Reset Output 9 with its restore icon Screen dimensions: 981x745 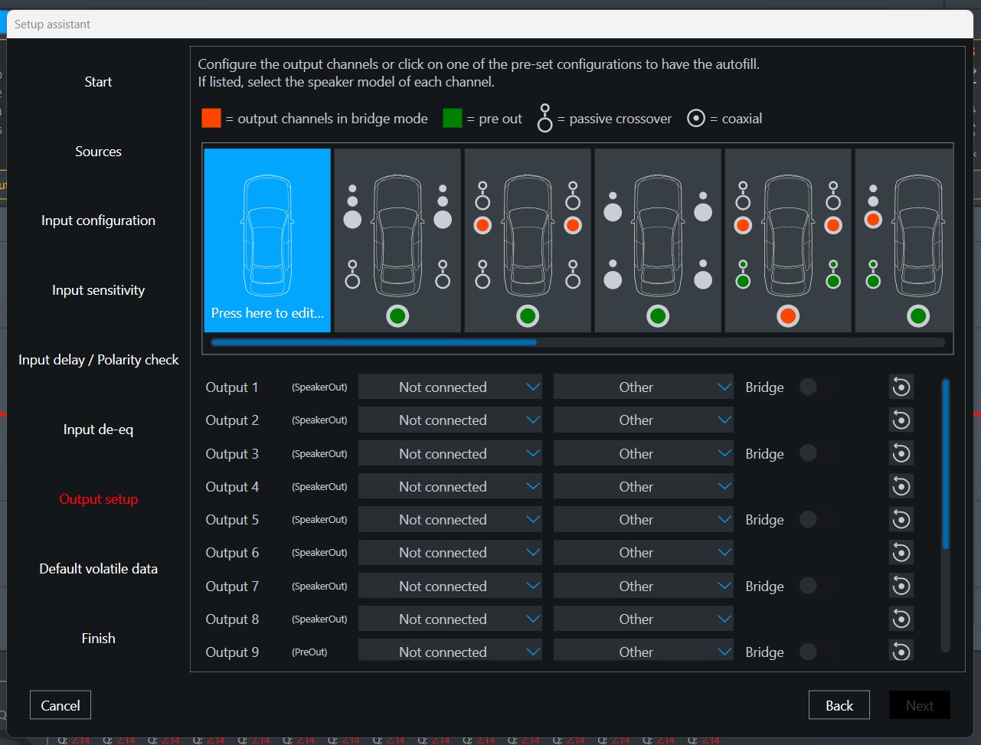(x=901, y=652)
